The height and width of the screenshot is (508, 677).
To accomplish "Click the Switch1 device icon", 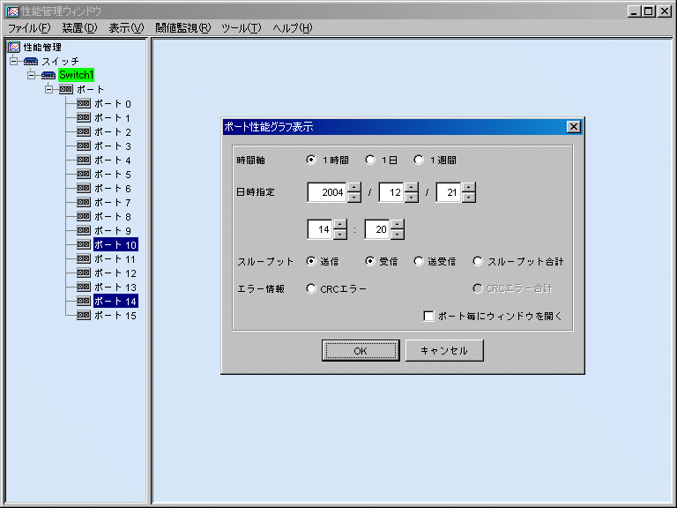I will click(48, 76).
